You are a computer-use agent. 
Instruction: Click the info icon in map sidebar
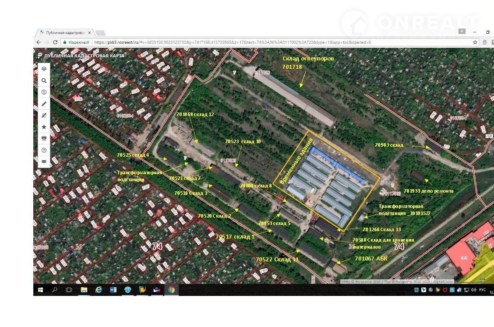click(x=44, y=92)
